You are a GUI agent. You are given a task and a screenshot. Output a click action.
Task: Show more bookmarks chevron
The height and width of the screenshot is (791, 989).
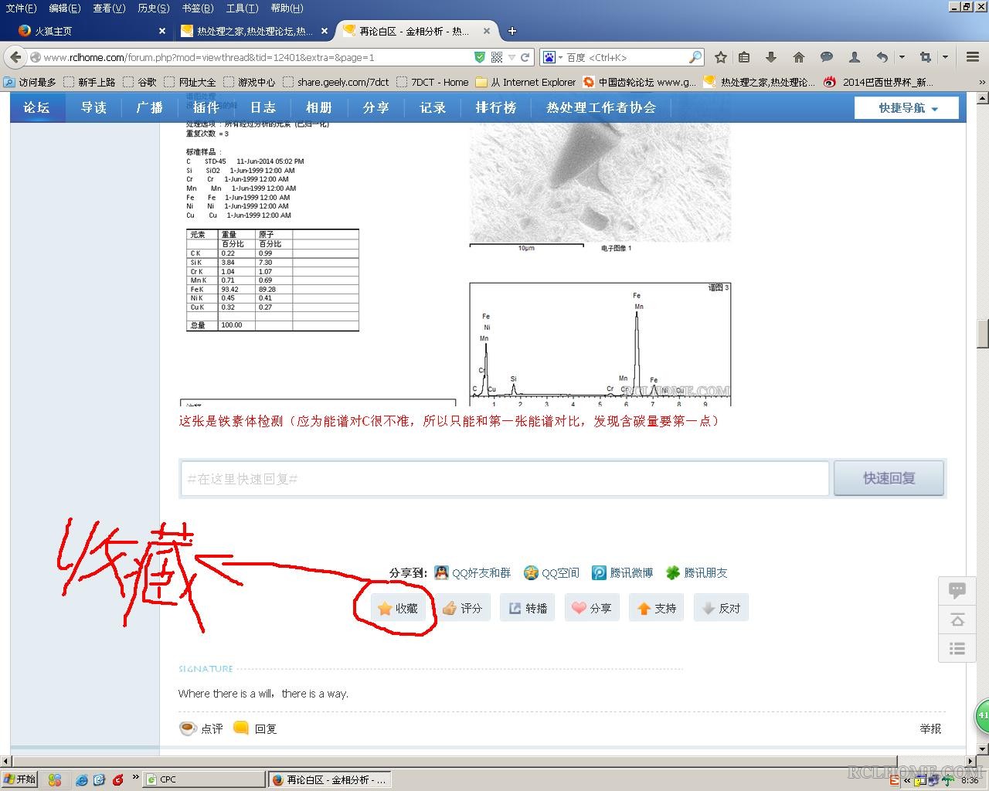982,82
